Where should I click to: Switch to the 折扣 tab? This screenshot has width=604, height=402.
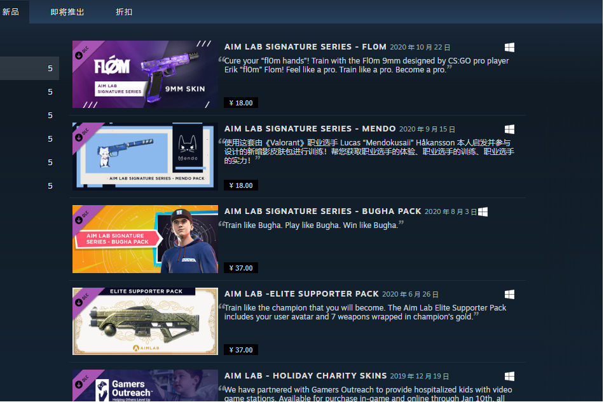124,12
